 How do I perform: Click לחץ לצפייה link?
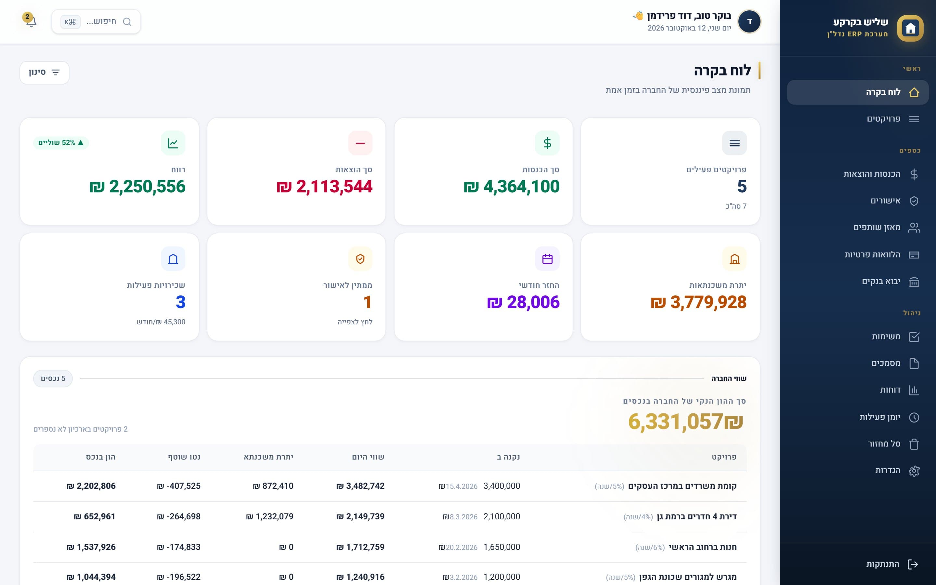tap(355, 322)
